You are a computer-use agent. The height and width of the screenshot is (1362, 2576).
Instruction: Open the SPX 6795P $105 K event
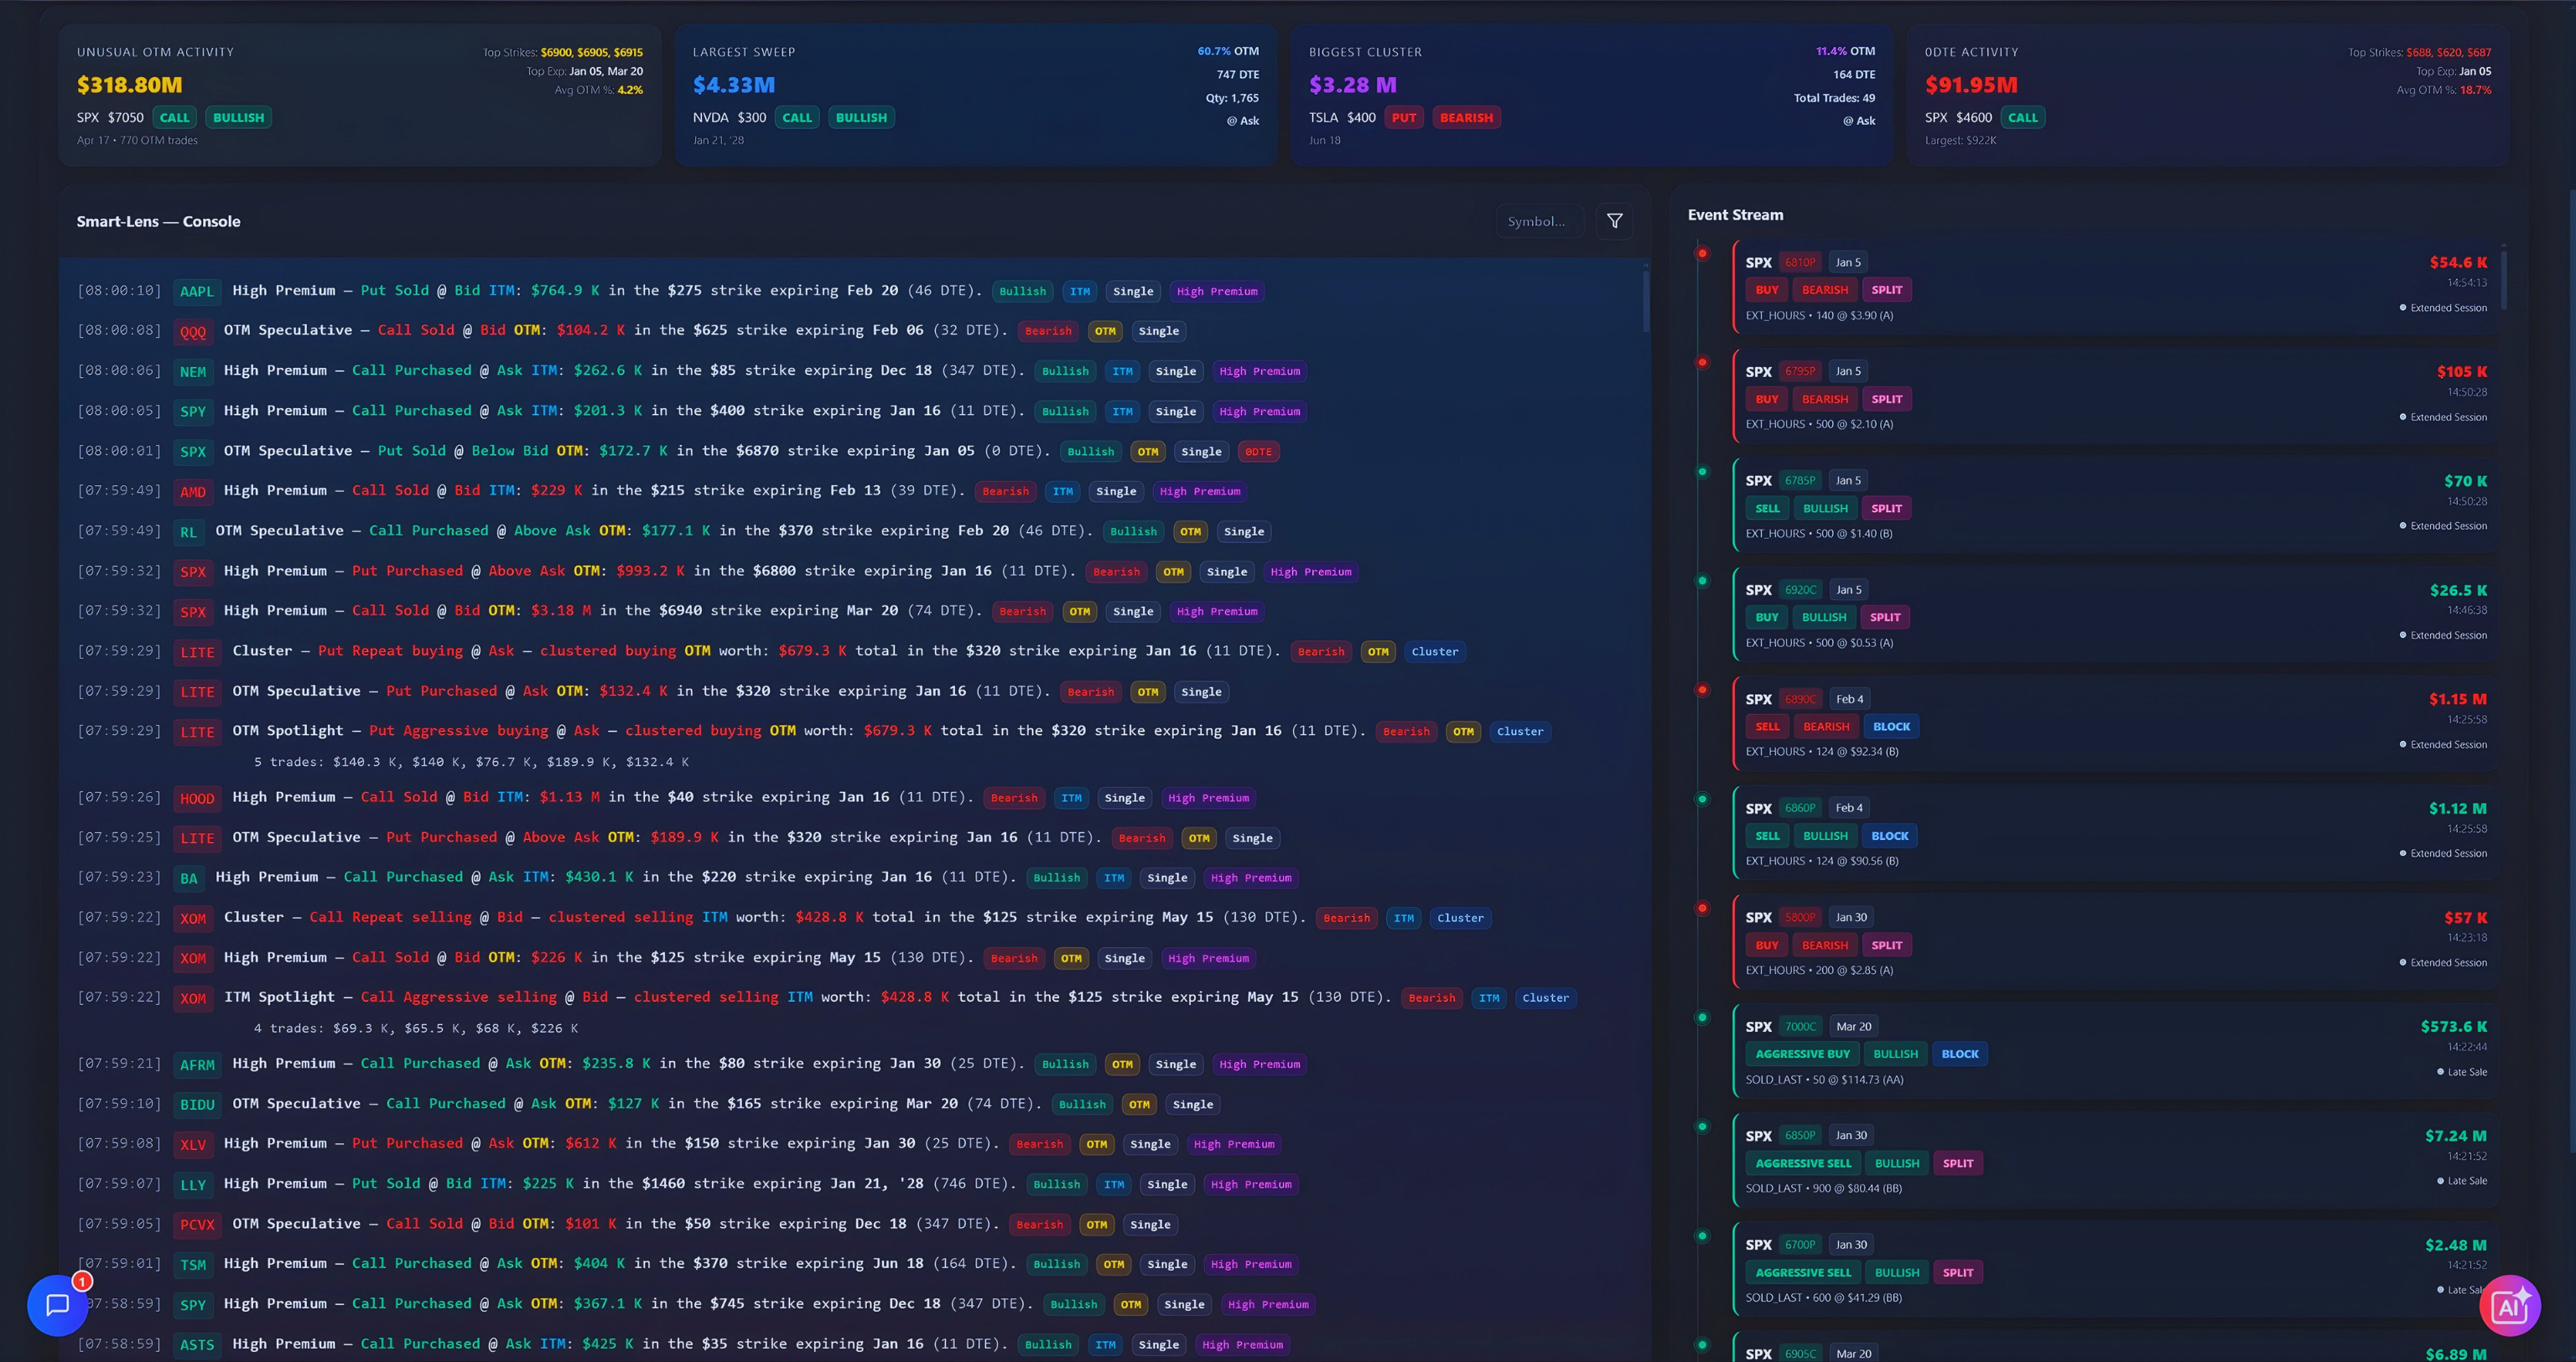click(x=2115, y=396)
